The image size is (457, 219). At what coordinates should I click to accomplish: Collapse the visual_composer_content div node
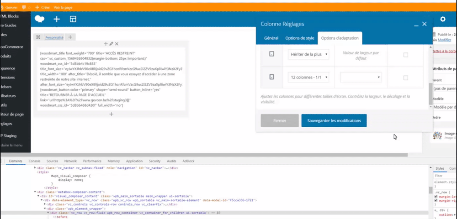coord(38,196)
